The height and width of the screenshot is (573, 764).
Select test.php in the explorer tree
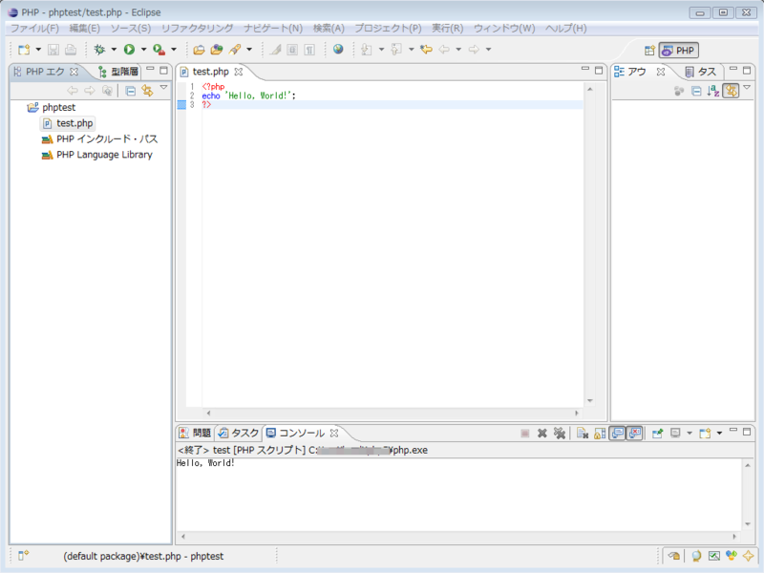coord(68,123)
